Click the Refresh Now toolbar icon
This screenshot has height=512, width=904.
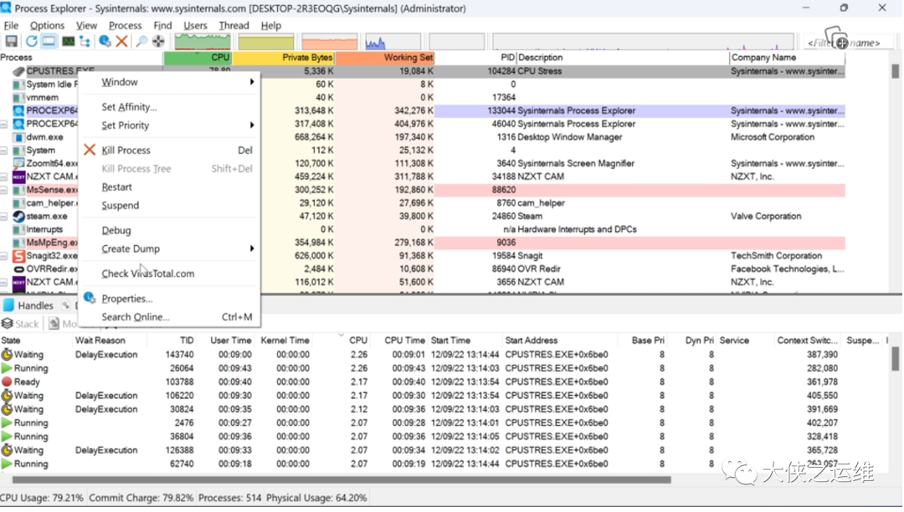[x=31, y=42]
